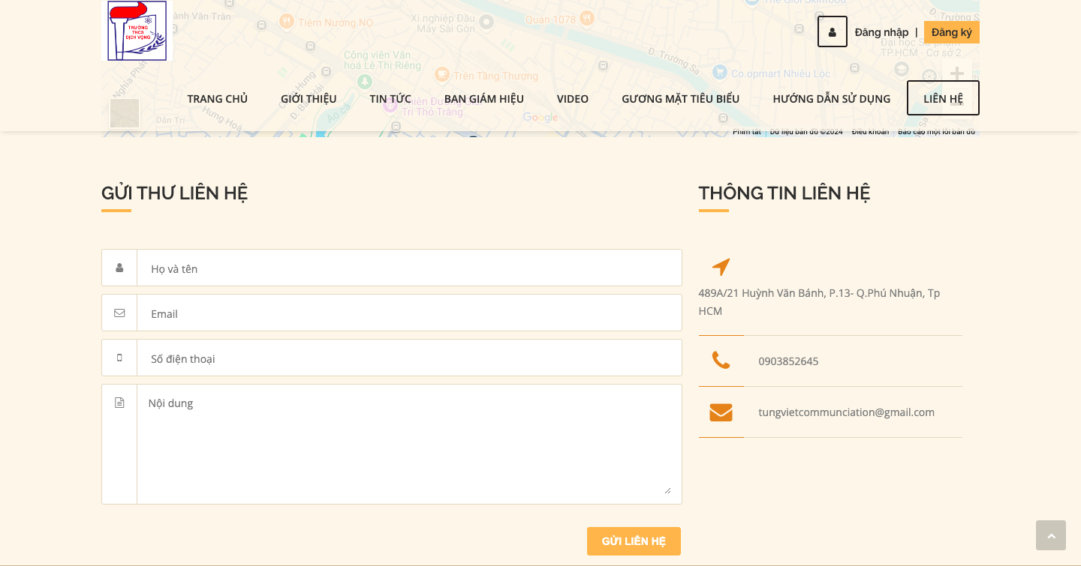Open the Video menu item
Image resolution: width=1081 pixels, height=566 pixels.
point(572,99)
